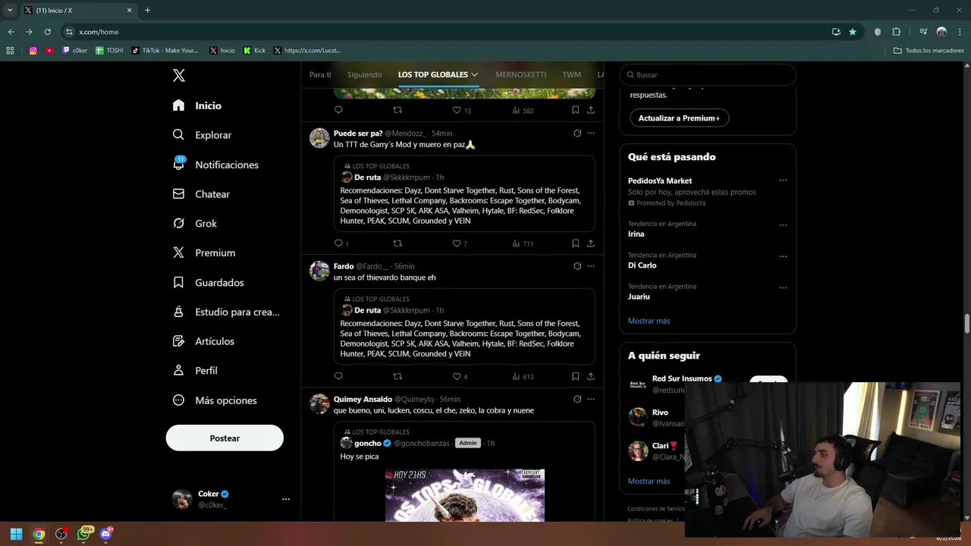Open options for Irina trend

coord(783,225)
